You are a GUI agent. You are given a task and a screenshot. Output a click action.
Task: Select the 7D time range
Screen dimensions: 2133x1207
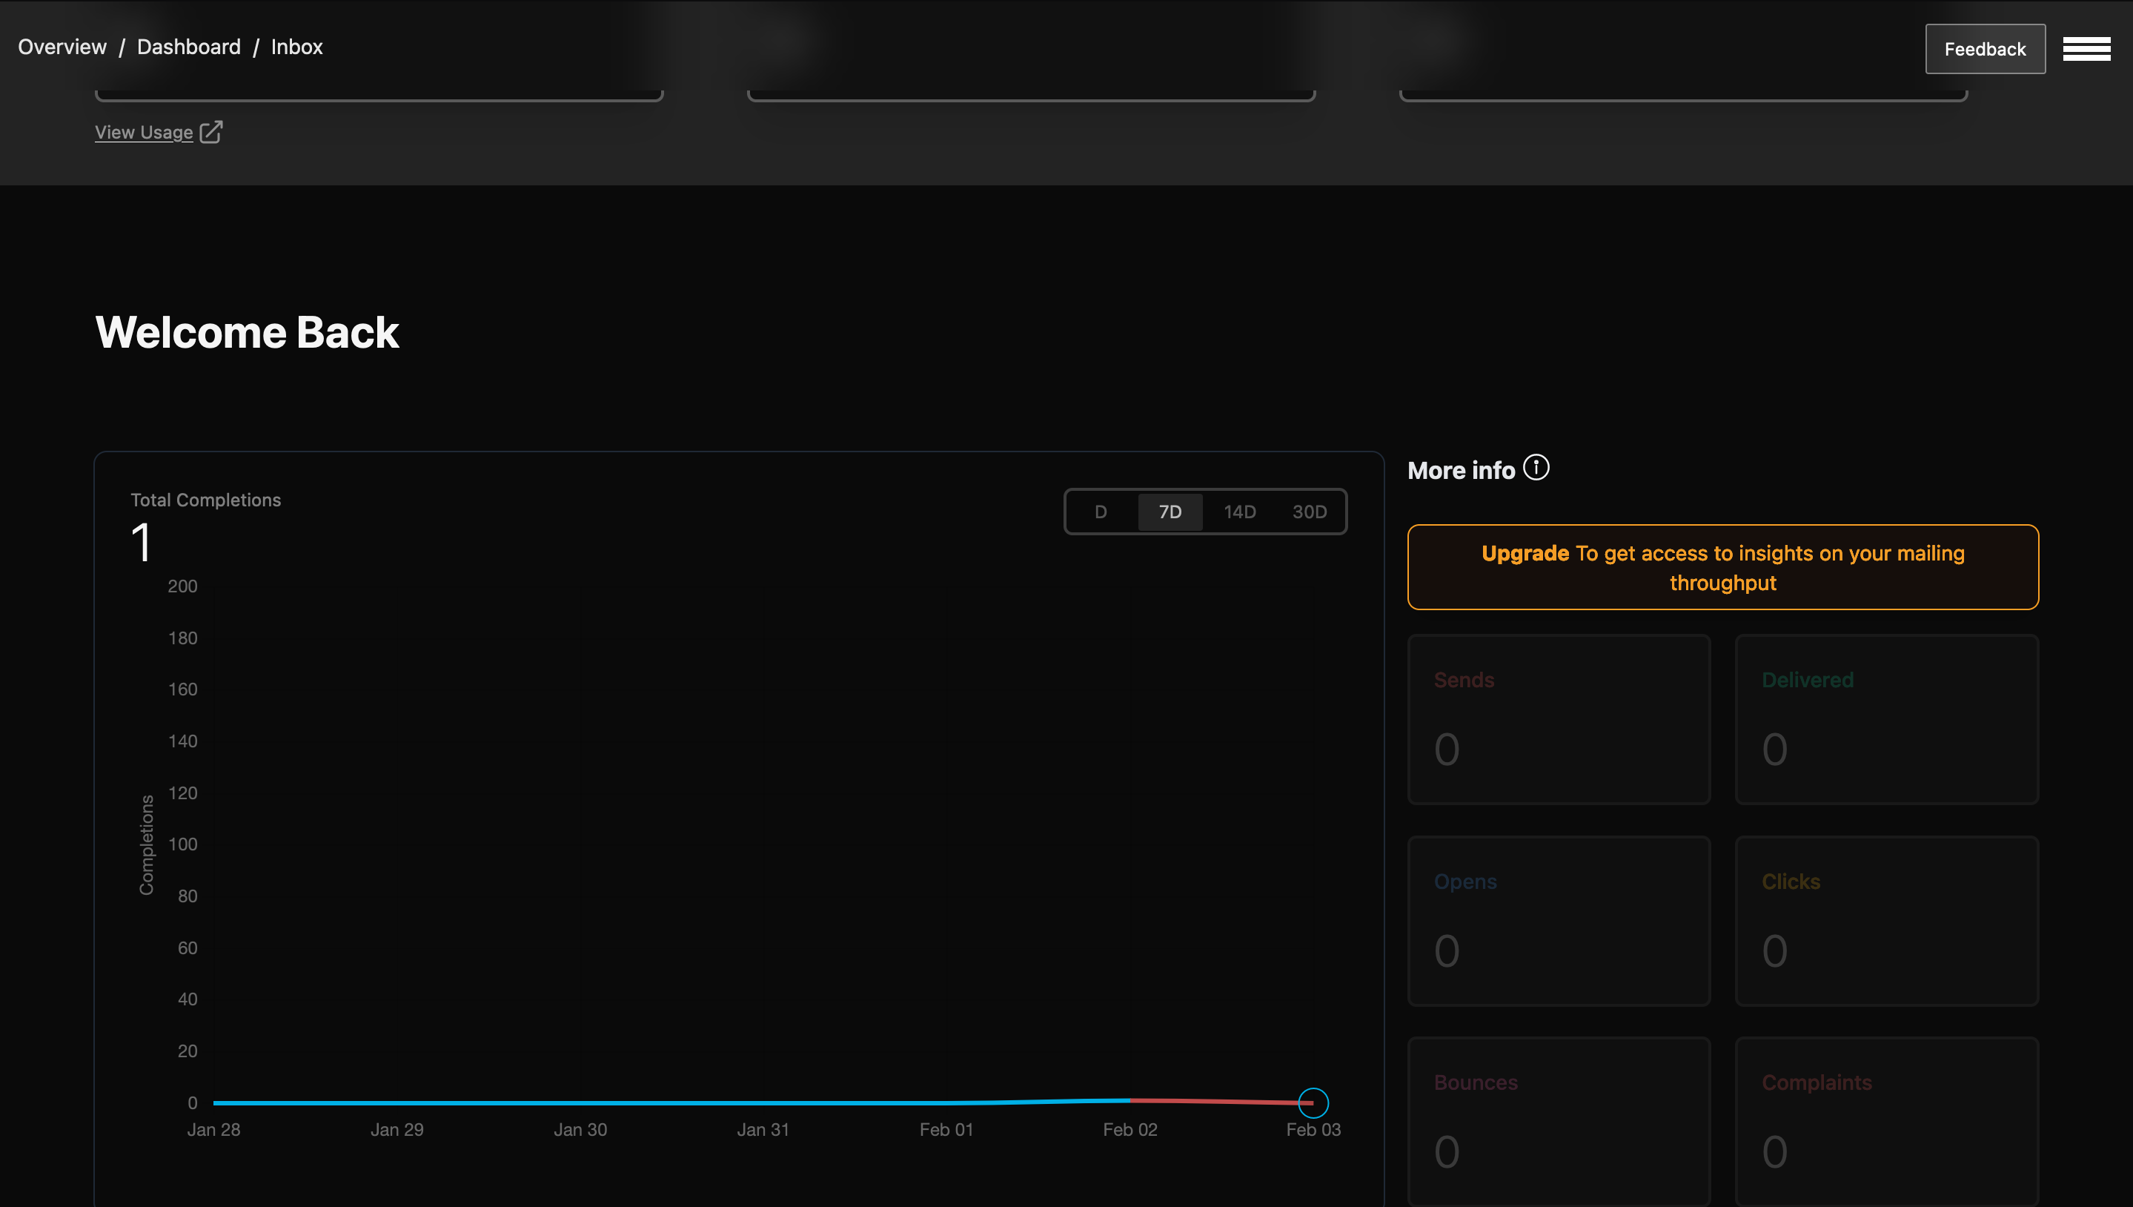click(x=1170, y=512)
